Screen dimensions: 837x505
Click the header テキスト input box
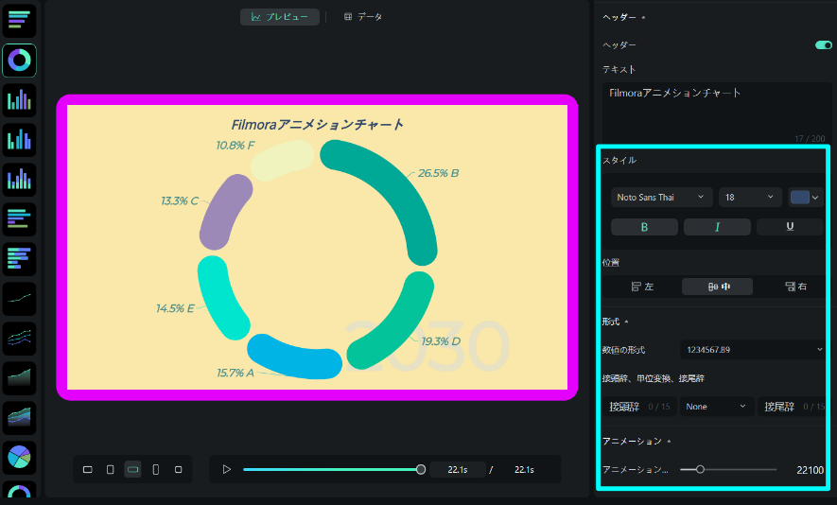point(717,113)
